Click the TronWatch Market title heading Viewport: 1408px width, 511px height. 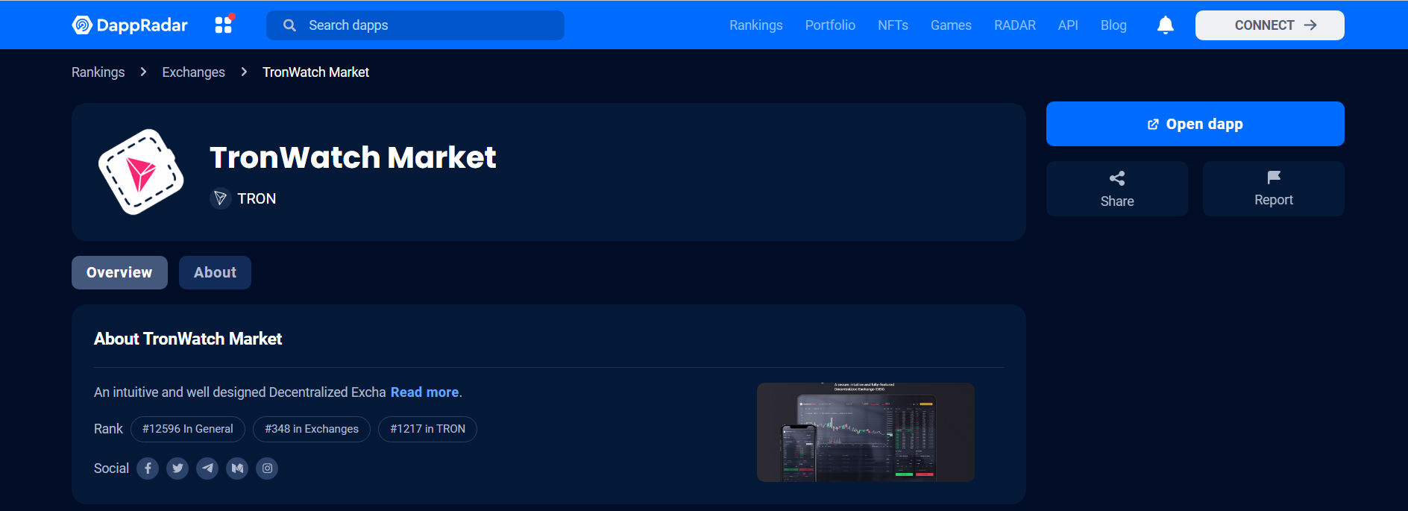[x=353, y=157]
